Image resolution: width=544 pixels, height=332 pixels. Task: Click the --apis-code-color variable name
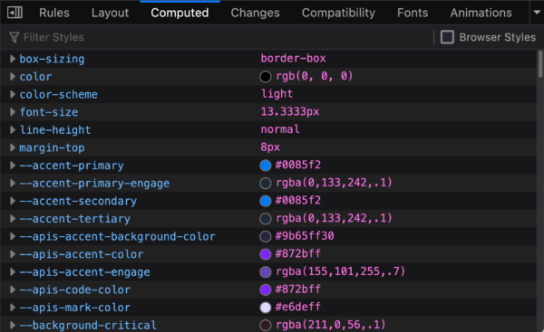pyautogui.click(x=74, y=289)
